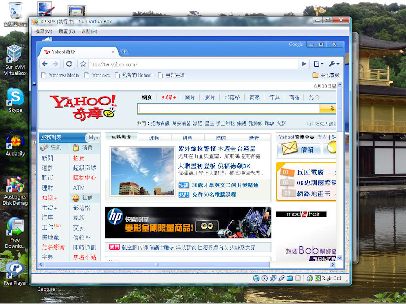The image size is (406, 304).
Task: Click the Yahoo search input field
Action: 228,109
